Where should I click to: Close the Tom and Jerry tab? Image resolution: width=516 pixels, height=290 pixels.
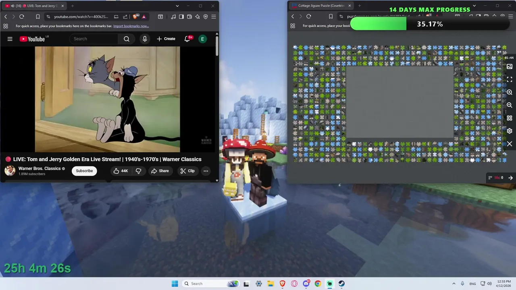tap(62, 6)
